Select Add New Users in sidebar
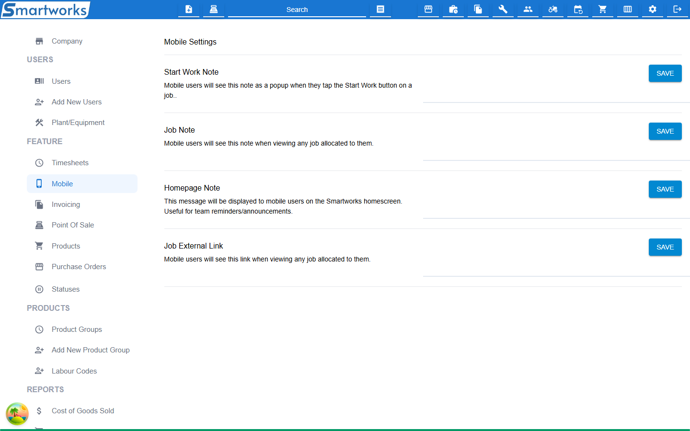690x431 pixels. pos(82,102)
